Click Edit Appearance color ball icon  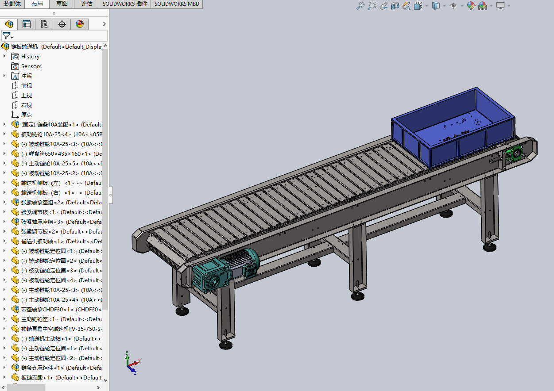pos(471,6)
